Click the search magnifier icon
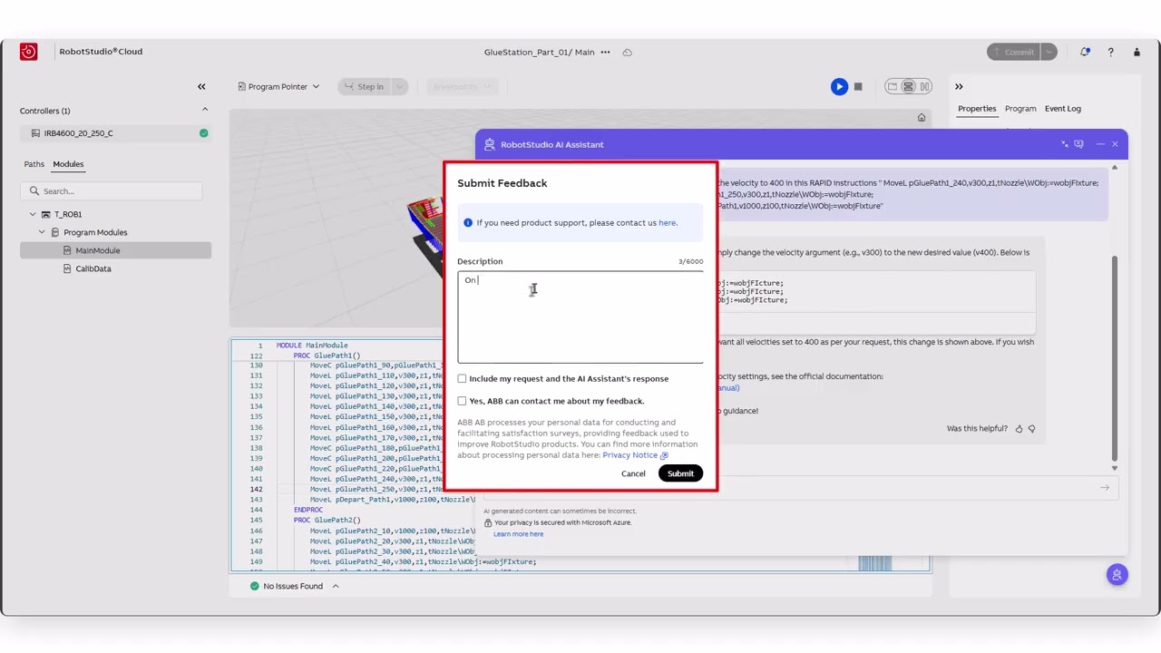This screenshot has height=653, width=1161. point(34,190)
